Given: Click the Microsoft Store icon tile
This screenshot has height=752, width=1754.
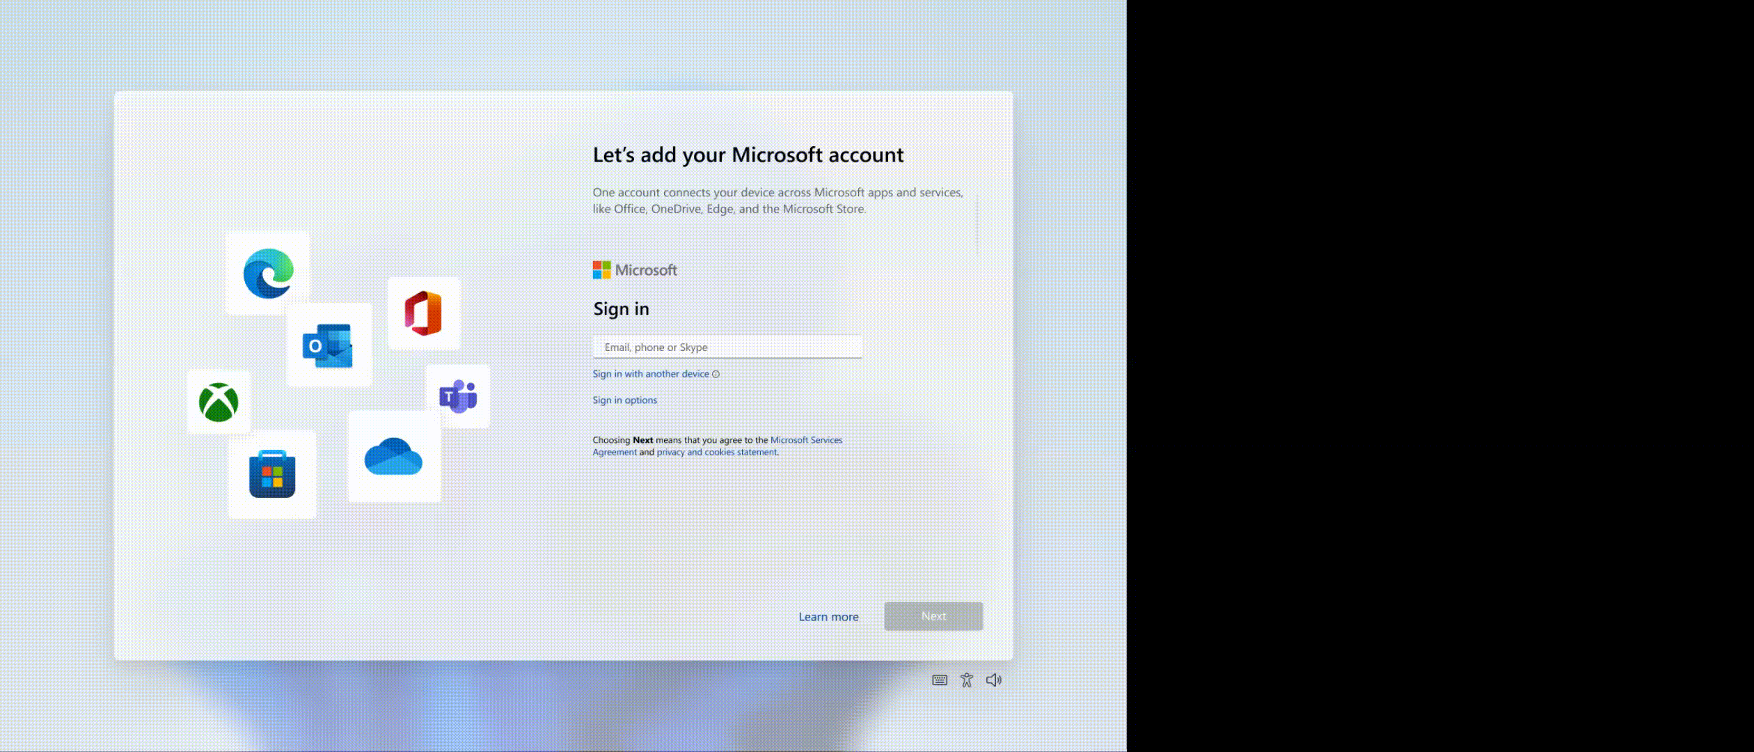Looking at the screenshot, I should pos(272,474).
